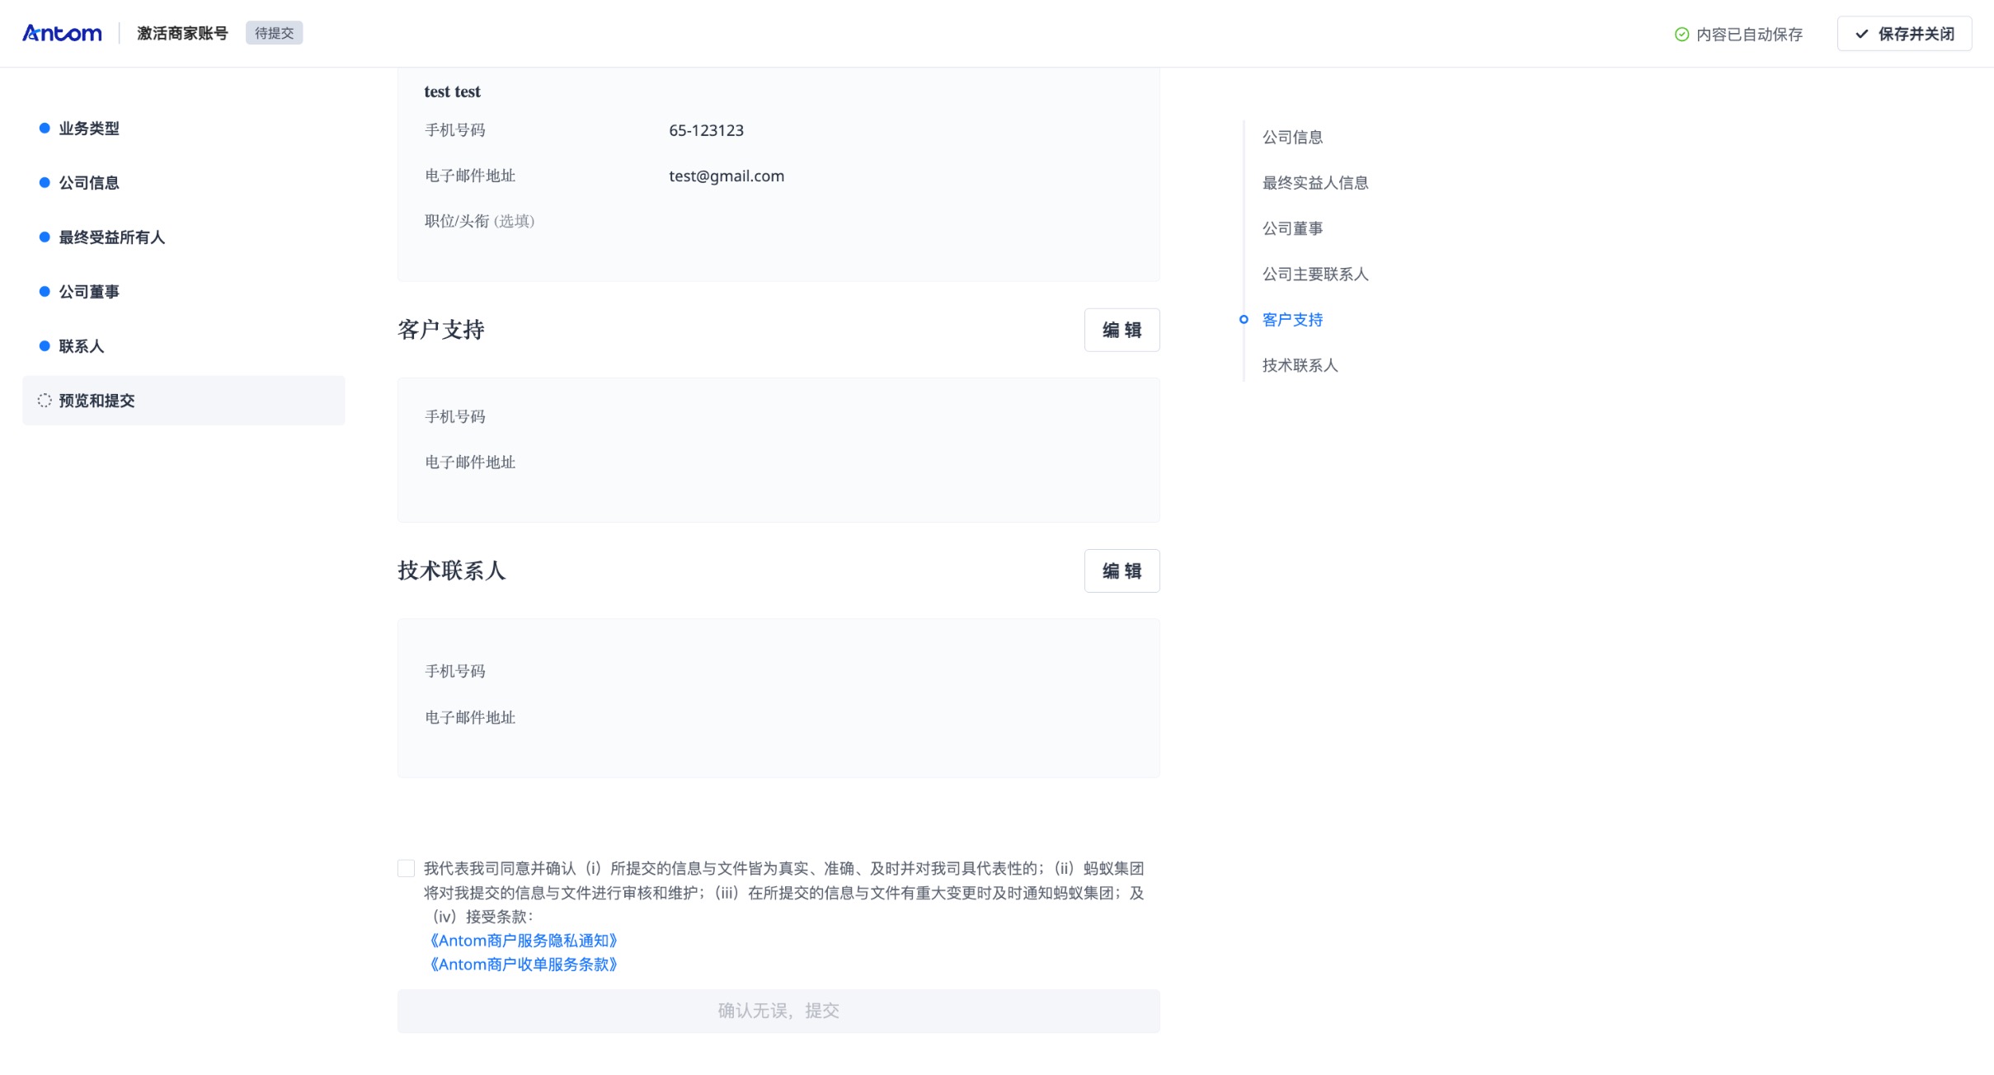Screen dimensions: 1994x1075
Task: Click the blue dot beside 联系人
Action: 44,345
